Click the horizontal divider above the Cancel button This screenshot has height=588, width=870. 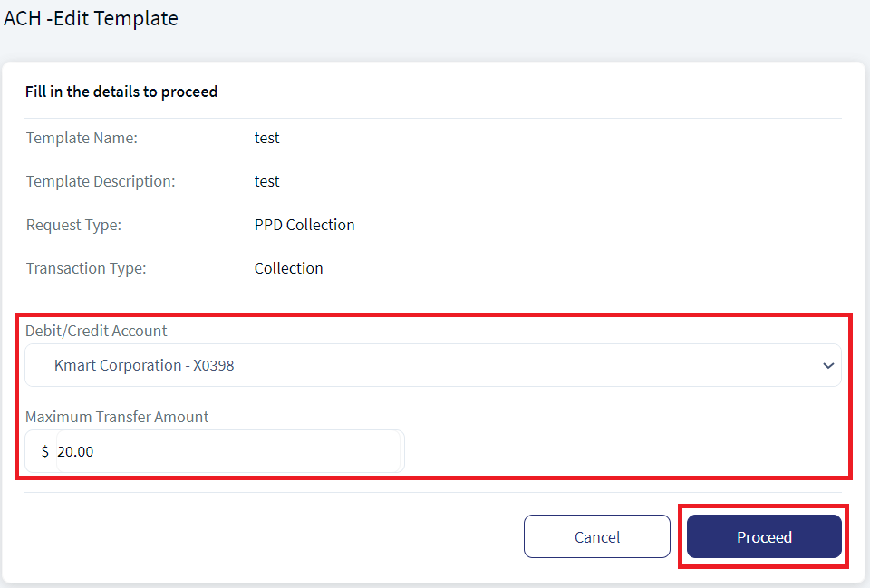(433, 493)
